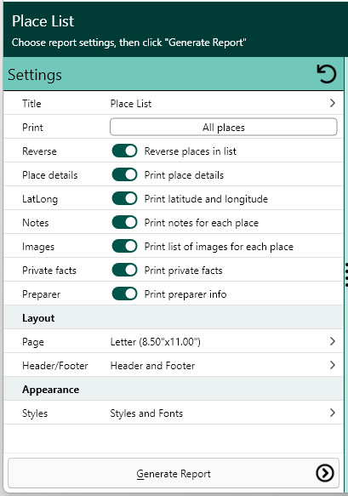Click the vertical dots splitter handle
Image resolution: width=348 pixels, height=496 pixels.
(x=346, y=274)
